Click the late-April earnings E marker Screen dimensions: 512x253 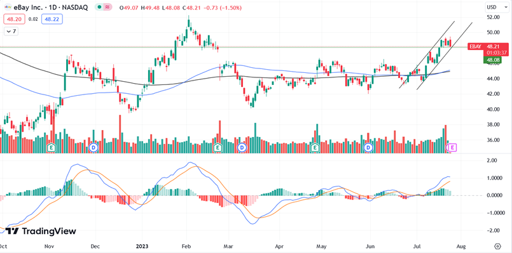tap(315, 148)
